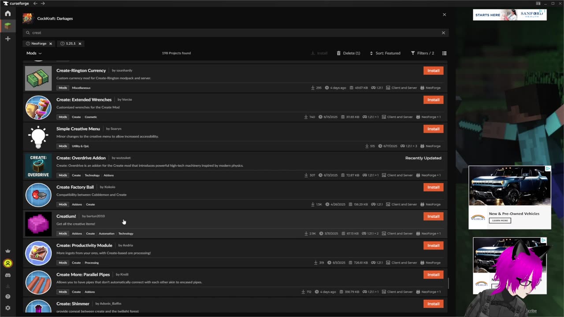
Task: Click the plus icon to add a game
Action: pos(7,39)
